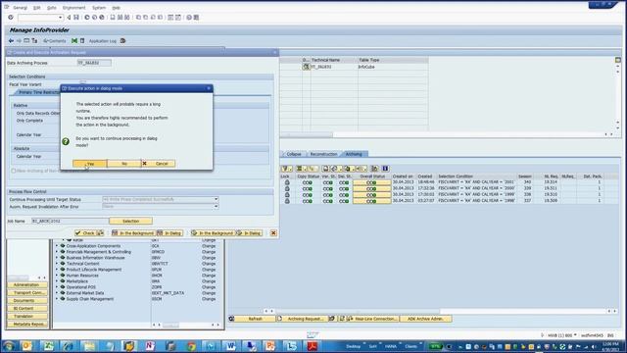Viewport: 627px width, 353px height.
Task: Open the Autom. Request Invalidation After Error dropdown
Action: point(216,207)
